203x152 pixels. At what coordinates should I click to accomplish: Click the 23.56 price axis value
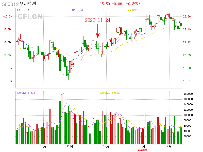point(187,16)
